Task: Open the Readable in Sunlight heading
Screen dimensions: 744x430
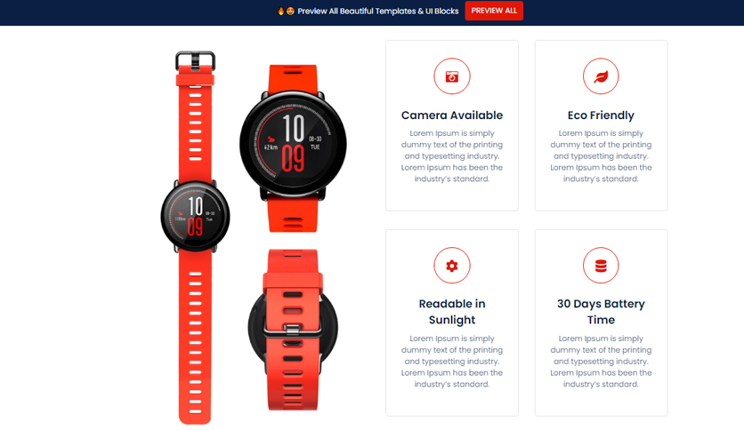Action: click(452, 312)
